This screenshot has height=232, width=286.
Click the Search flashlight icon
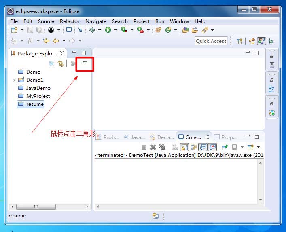(205, 30)
